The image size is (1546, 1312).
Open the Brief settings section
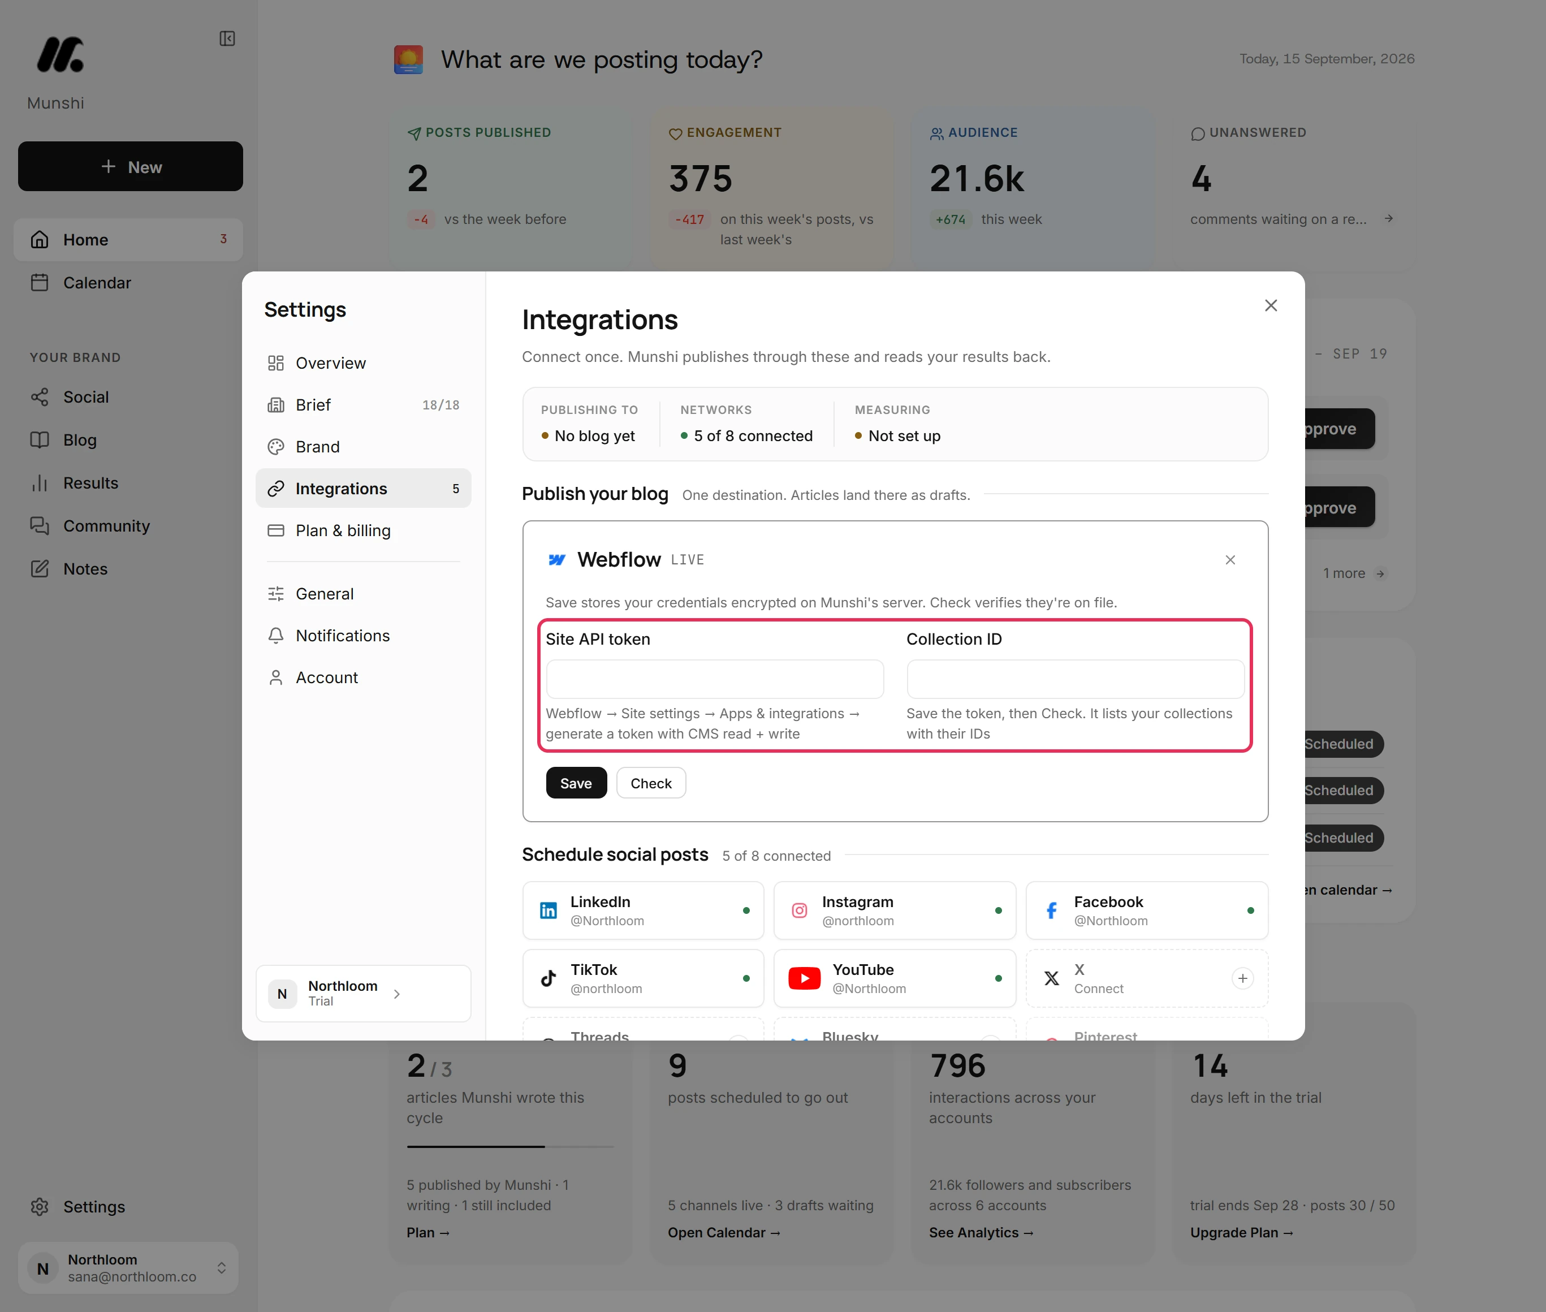[363, 404]
